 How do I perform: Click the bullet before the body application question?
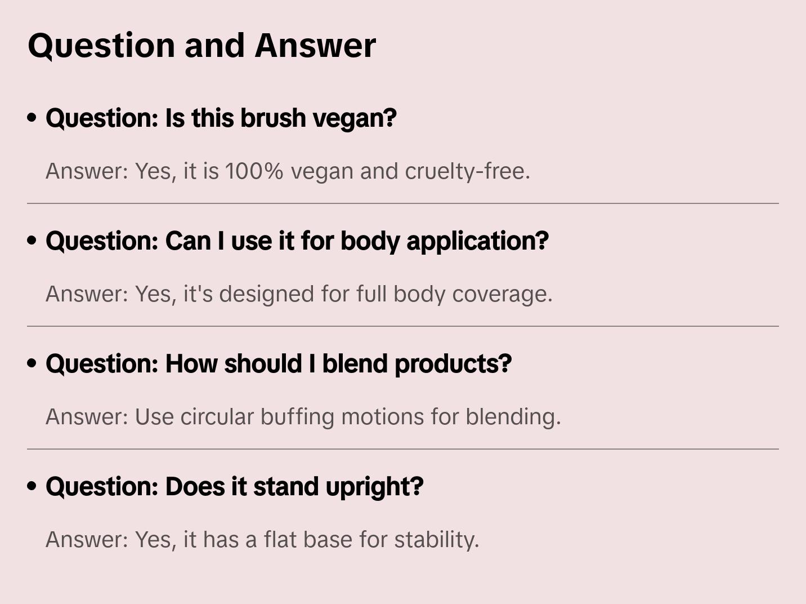tap(32, 241)
